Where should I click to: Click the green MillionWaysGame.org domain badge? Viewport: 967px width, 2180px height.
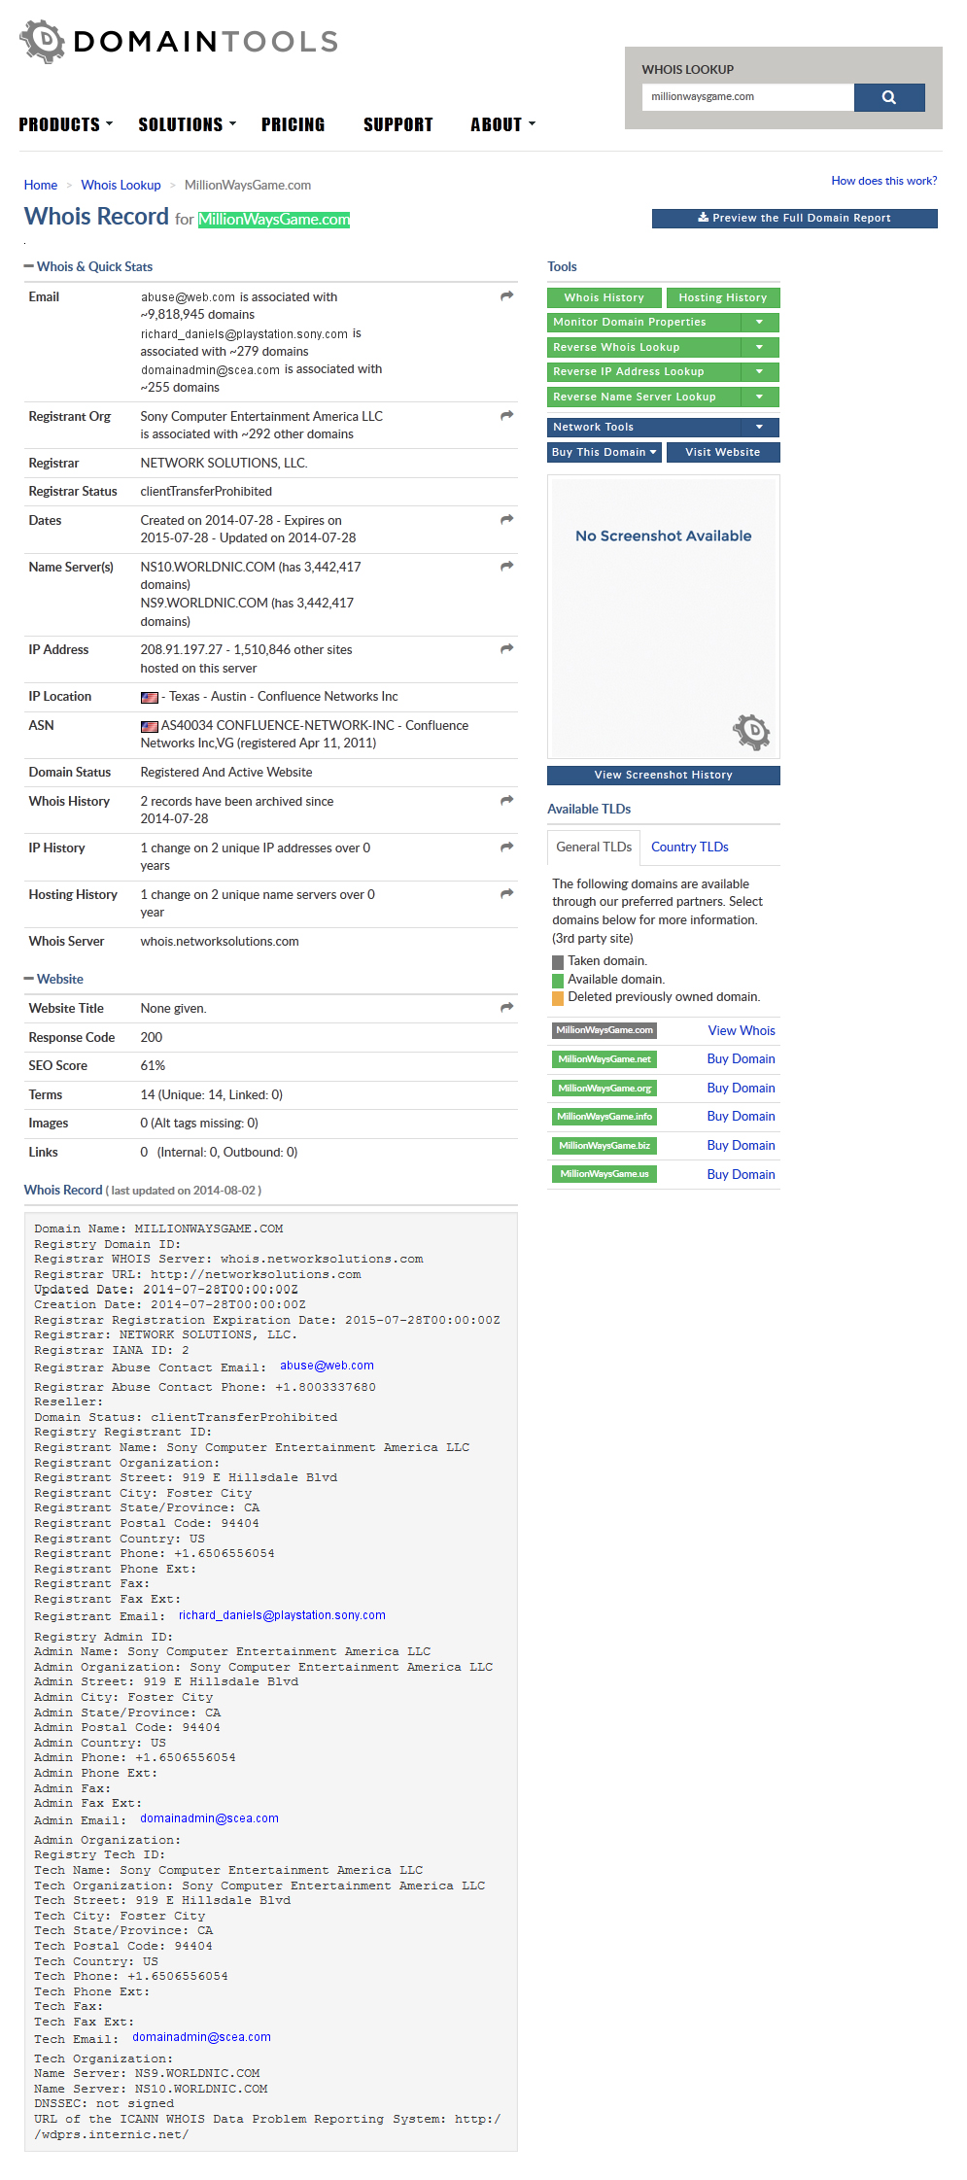(x=604, y=1089)
